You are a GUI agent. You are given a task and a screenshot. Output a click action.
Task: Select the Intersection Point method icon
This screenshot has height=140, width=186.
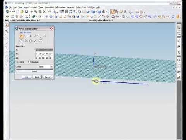(x=45, y=36)
